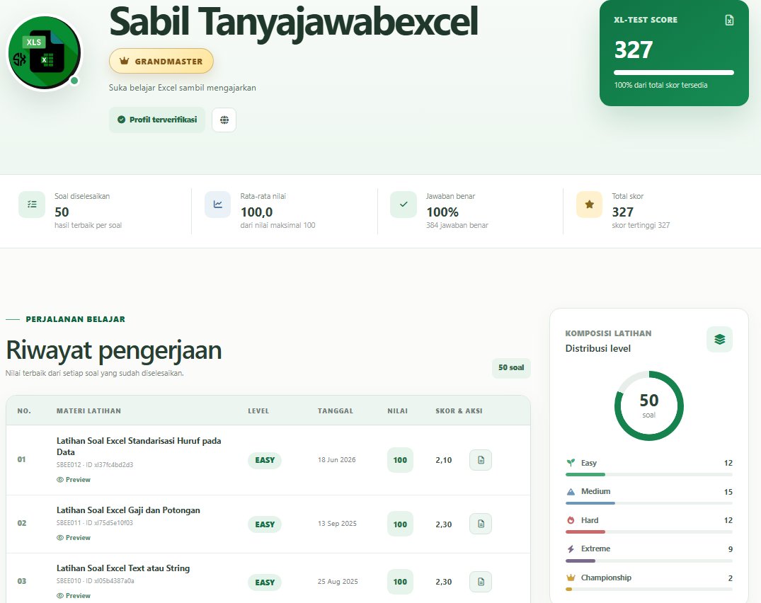Click the flame icon next to Hard
The image size is (761, 603).
pos(571,520)
